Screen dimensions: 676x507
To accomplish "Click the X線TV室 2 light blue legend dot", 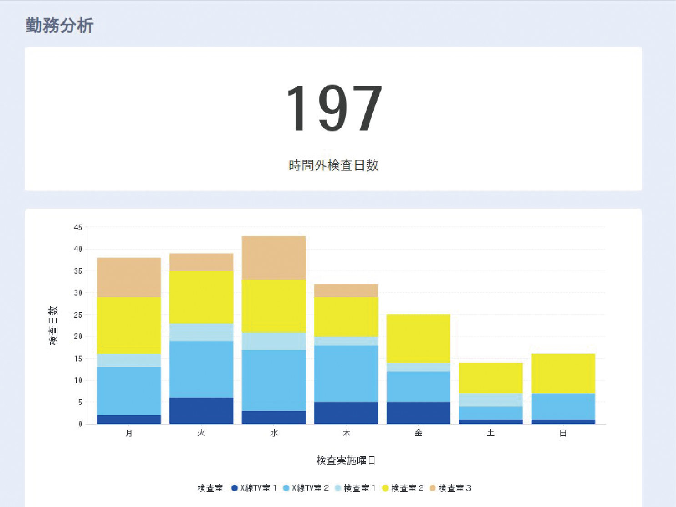I will pyautogui.click(x=286, y=488).
